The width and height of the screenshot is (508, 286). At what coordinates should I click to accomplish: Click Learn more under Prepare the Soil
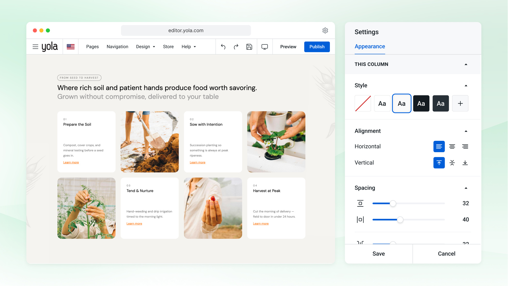coord(71,163)
